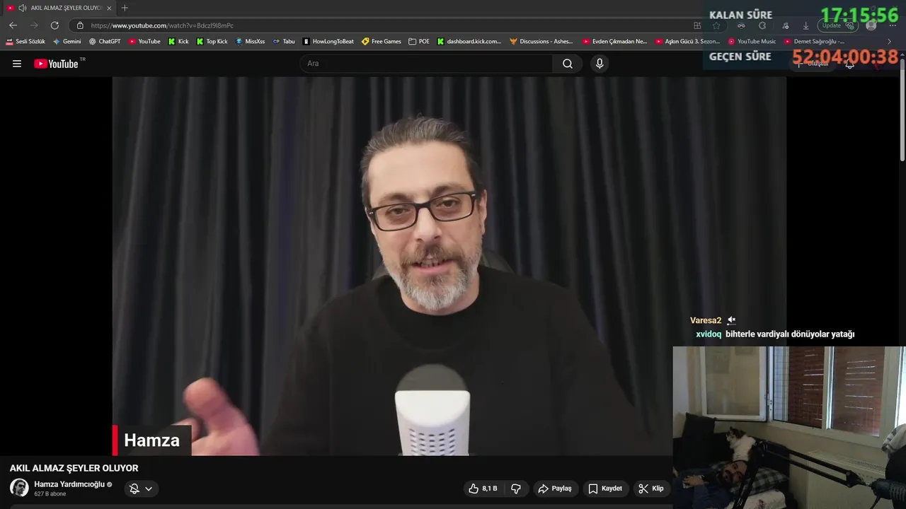Open the HowLongToBeat bookmark
Viewport: 906px width, 509px height.
tap(328, 42)
